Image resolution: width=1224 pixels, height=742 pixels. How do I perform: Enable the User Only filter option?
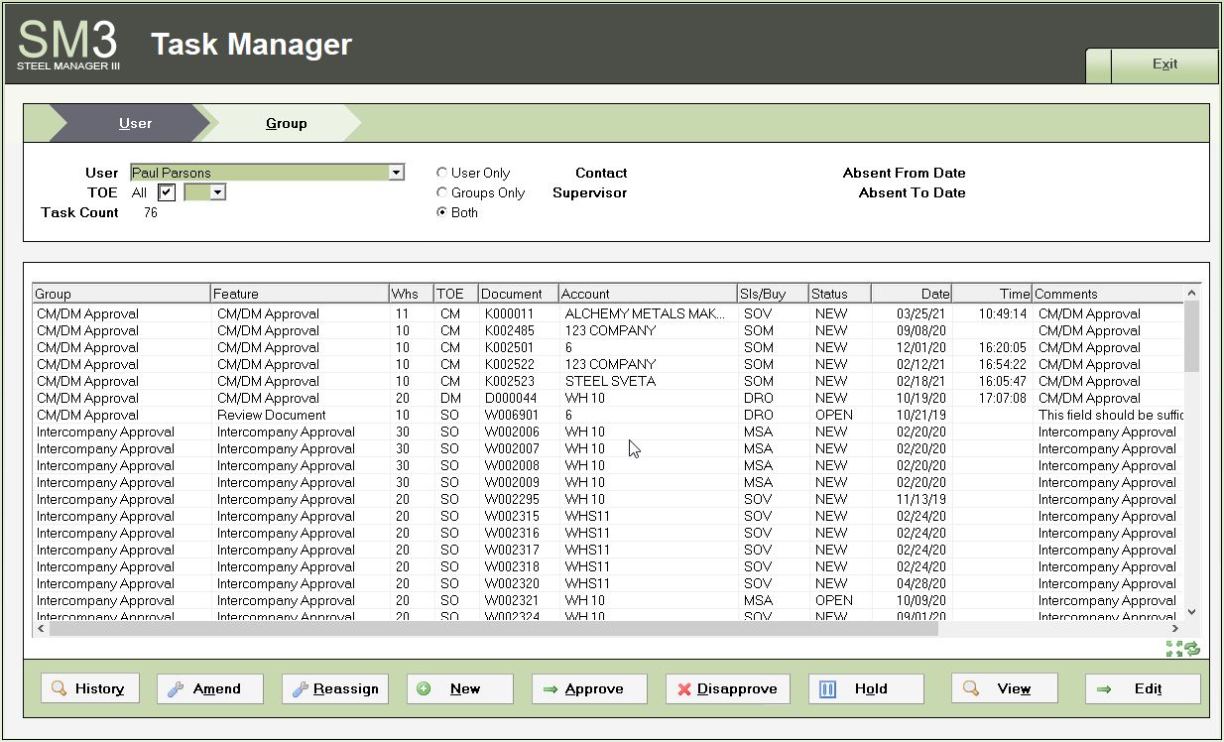pyautogui.click(x=441, y=173)
